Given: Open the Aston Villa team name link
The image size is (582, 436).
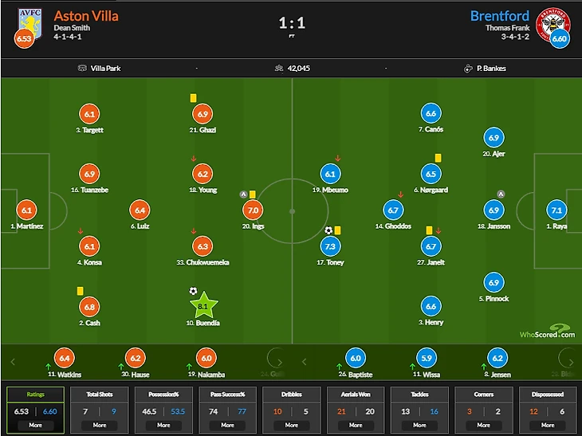Looking at the screenshot, I should [84, 15].
